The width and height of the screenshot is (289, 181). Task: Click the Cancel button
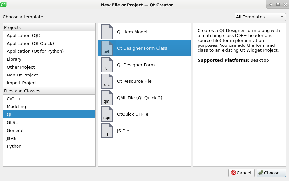pos(241,173)
